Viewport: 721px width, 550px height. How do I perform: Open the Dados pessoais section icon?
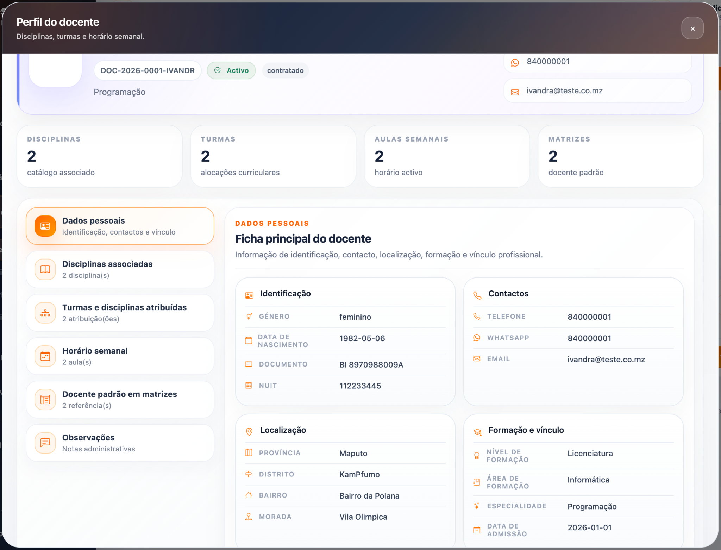(45, 226)
